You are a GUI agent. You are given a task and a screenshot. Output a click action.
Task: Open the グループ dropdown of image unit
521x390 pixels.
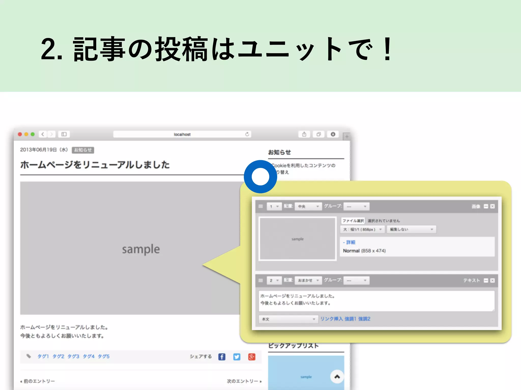356,206
